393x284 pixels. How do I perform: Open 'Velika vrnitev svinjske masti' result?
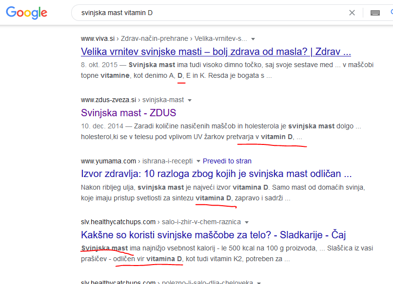(216, 52)
